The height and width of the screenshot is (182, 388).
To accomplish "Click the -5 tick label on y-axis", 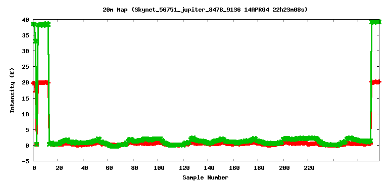I will point(26,161).
